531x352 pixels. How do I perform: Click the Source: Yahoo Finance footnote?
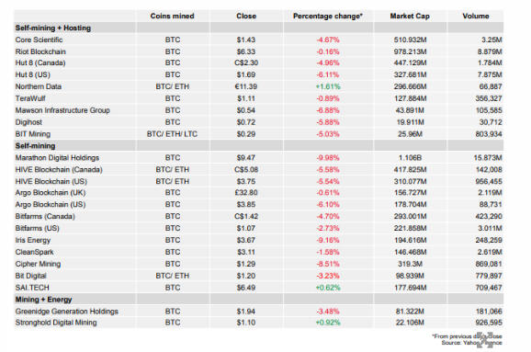pos(471,343)
